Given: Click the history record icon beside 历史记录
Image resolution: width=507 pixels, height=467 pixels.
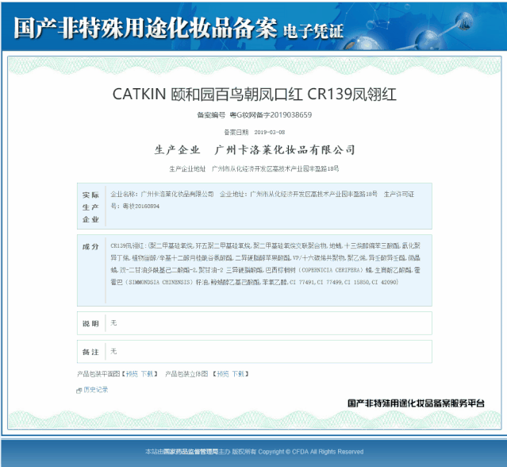Looking at the screenshot, I should [79, 391].
